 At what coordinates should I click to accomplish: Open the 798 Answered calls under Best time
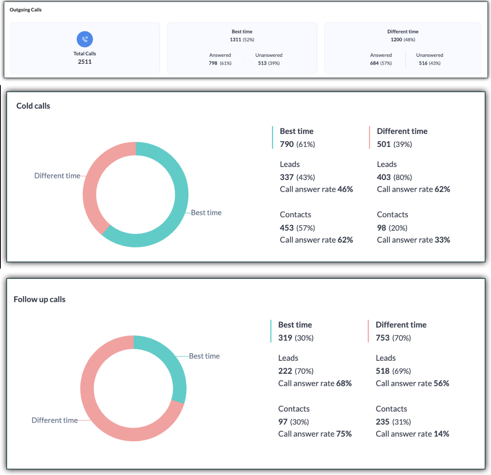pyautogui.click(x=213, y=63)
